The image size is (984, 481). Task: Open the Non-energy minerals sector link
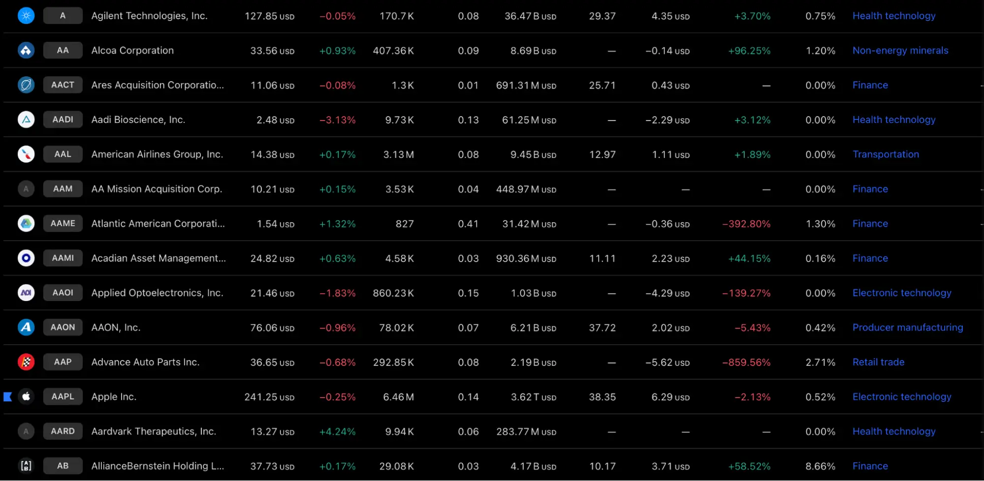pyautogui.click(x=900, y=50)
